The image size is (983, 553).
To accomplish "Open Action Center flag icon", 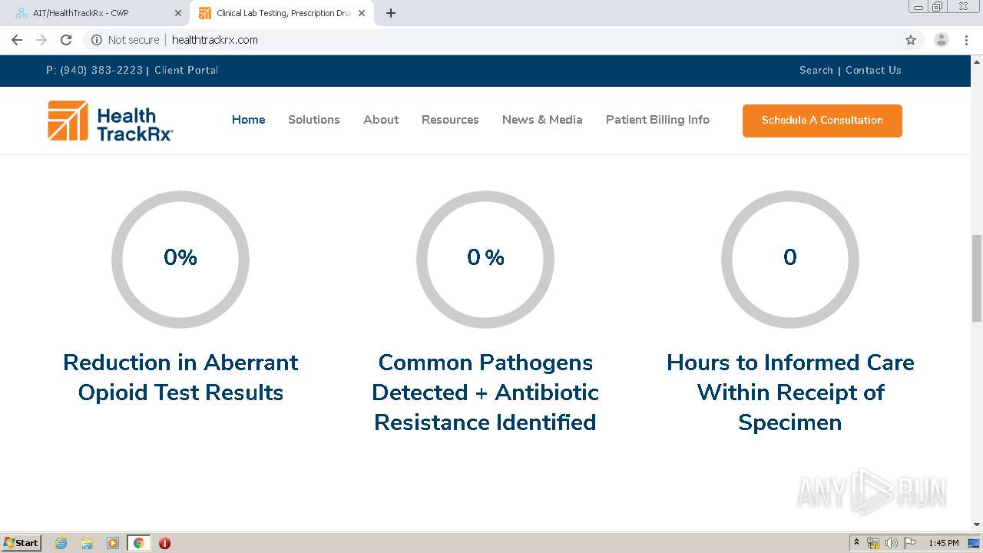I will pyautogui.click(x=910, y=543).
